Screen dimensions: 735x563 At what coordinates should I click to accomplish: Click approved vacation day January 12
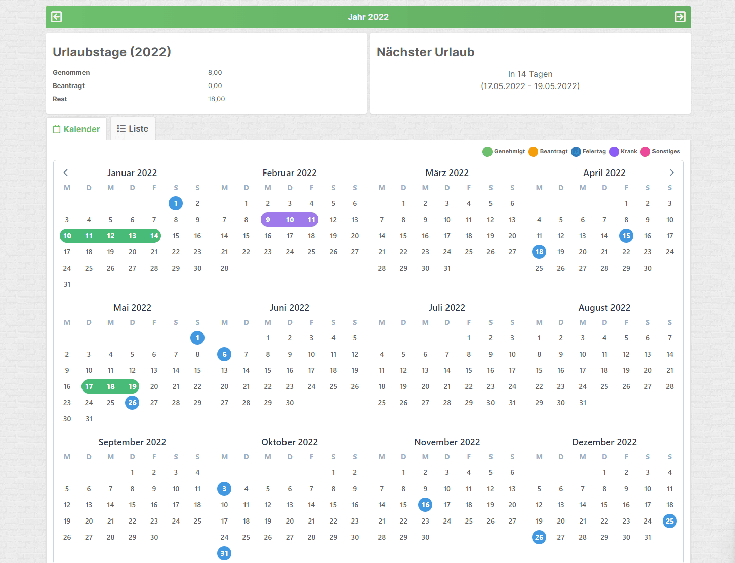click(x=110, y=236)
